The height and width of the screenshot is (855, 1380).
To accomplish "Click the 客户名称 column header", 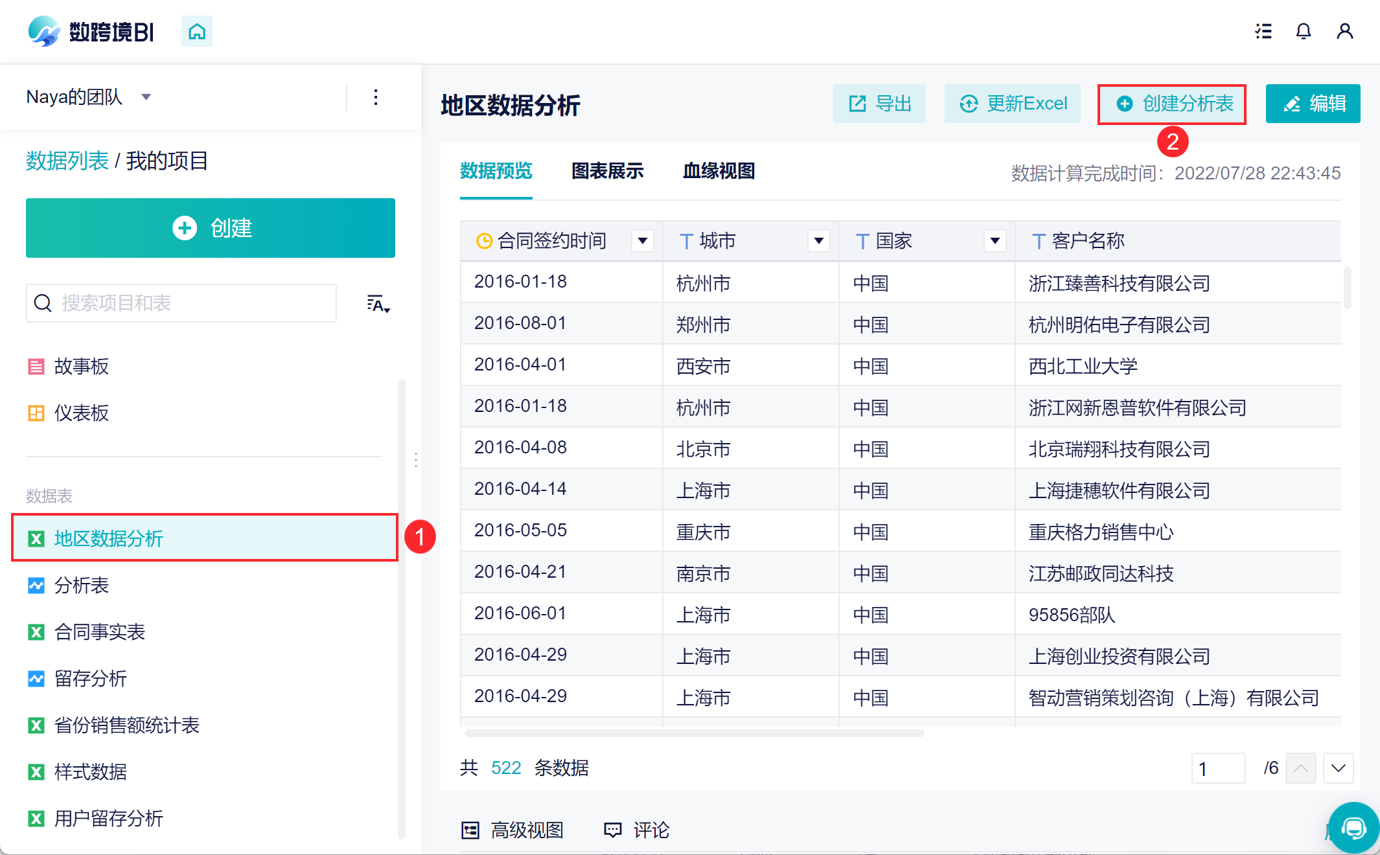I will [1178, 241].
